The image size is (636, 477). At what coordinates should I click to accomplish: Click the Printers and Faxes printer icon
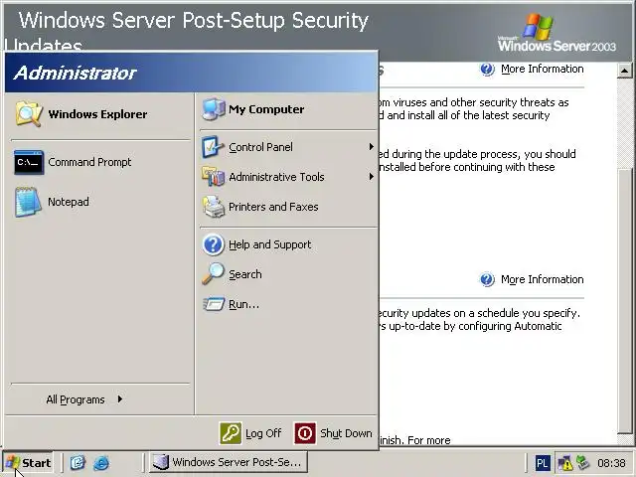point(214,207)
